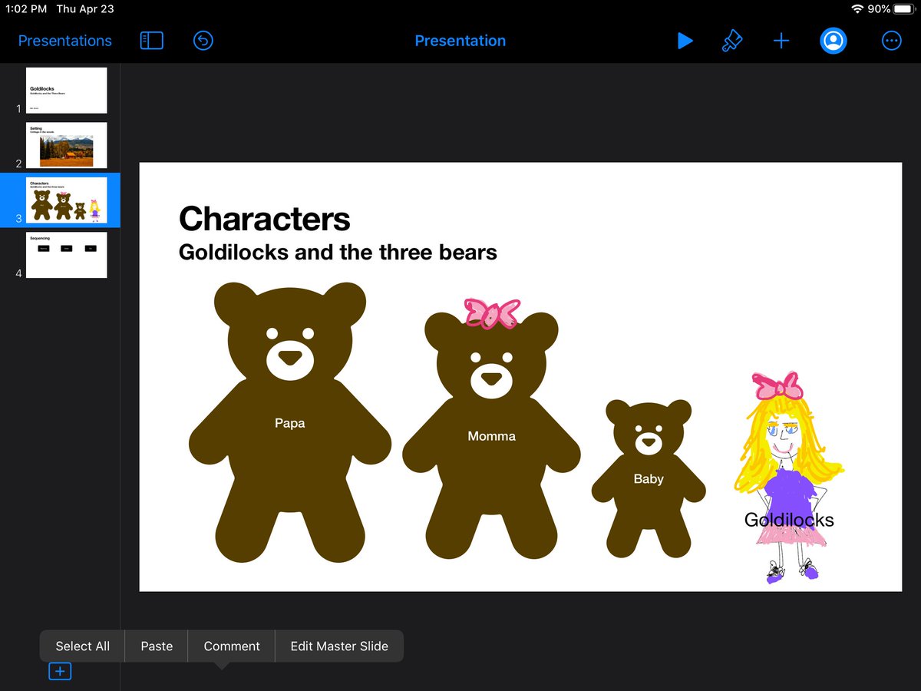Screen dimensions: 921x691
Task: Go back to Presentations library
Action: click(x=64, y=41)
